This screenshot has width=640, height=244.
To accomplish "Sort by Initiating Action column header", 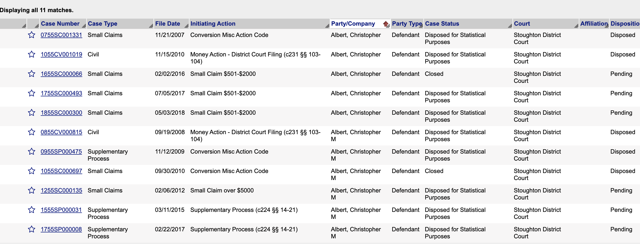I will pos(213,24).
